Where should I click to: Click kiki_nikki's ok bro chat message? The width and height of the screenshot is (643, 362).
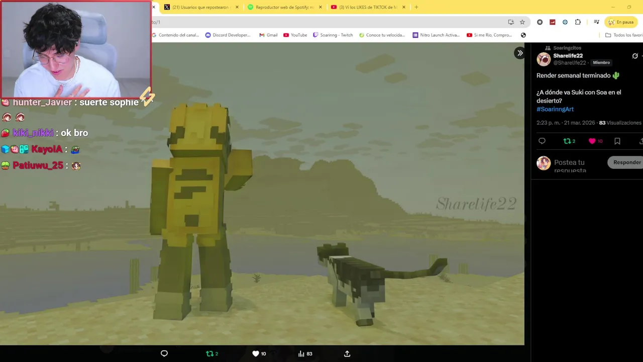45,133
